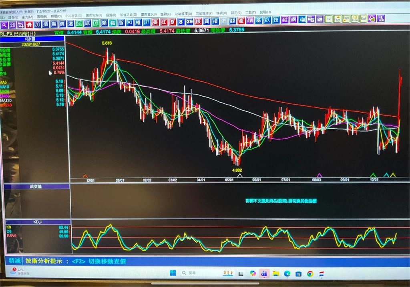Click the K線圖 panel header
410x287 pixels.
tap(32, 39)
